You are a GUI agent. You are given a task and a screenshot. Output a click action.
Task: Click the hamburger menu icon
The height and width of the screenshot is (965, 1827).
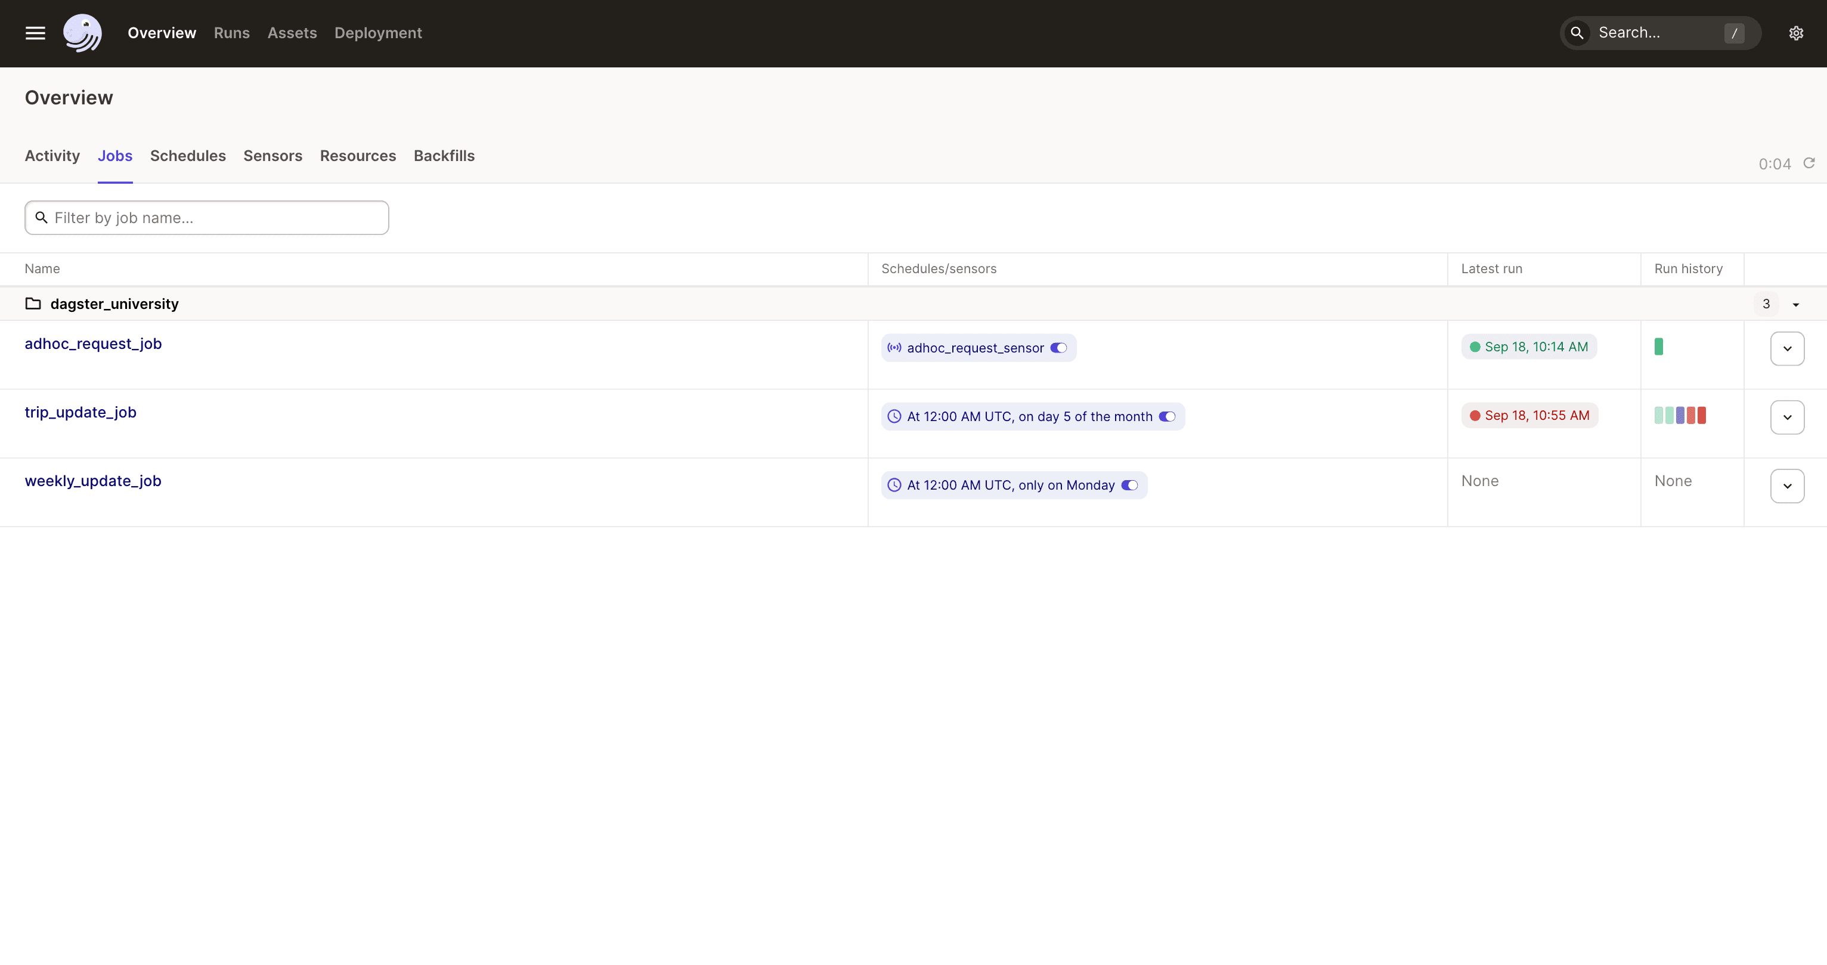click(x=35, y=33)
